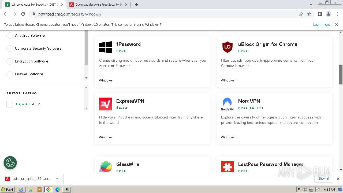Expand the avira download item options arrow
The height and width of the screenshot is (193, 343).
(57, 179)
